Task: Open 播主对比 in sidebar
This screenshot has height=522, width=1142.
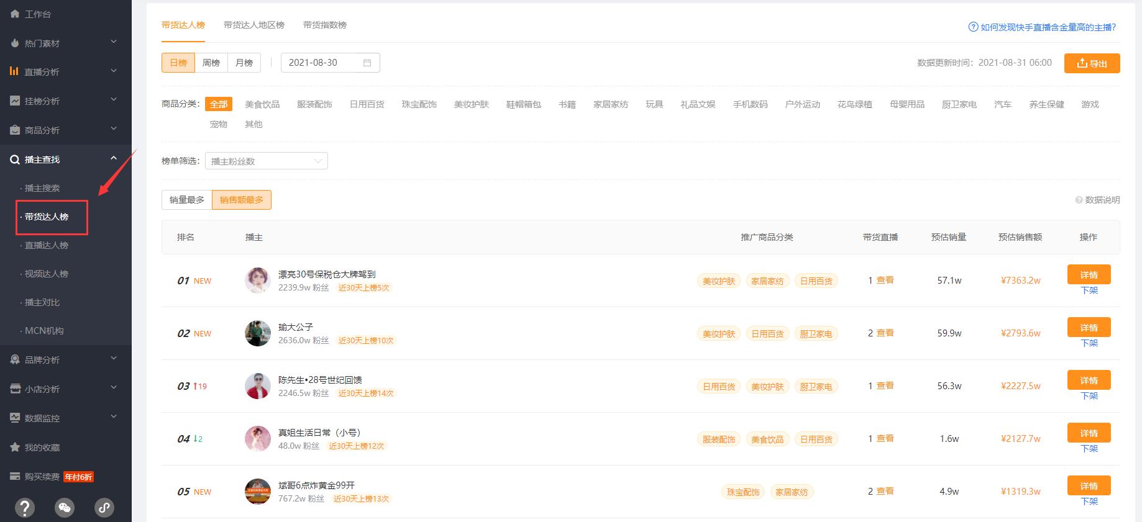Action: point(42,302)
